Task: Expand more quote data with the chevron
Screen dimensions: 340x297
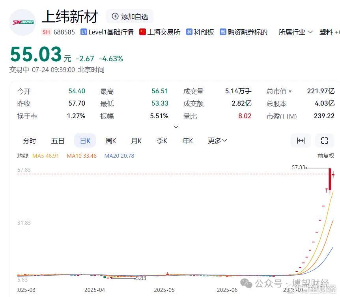Action: pyautogui.click(x=176, y=127)
